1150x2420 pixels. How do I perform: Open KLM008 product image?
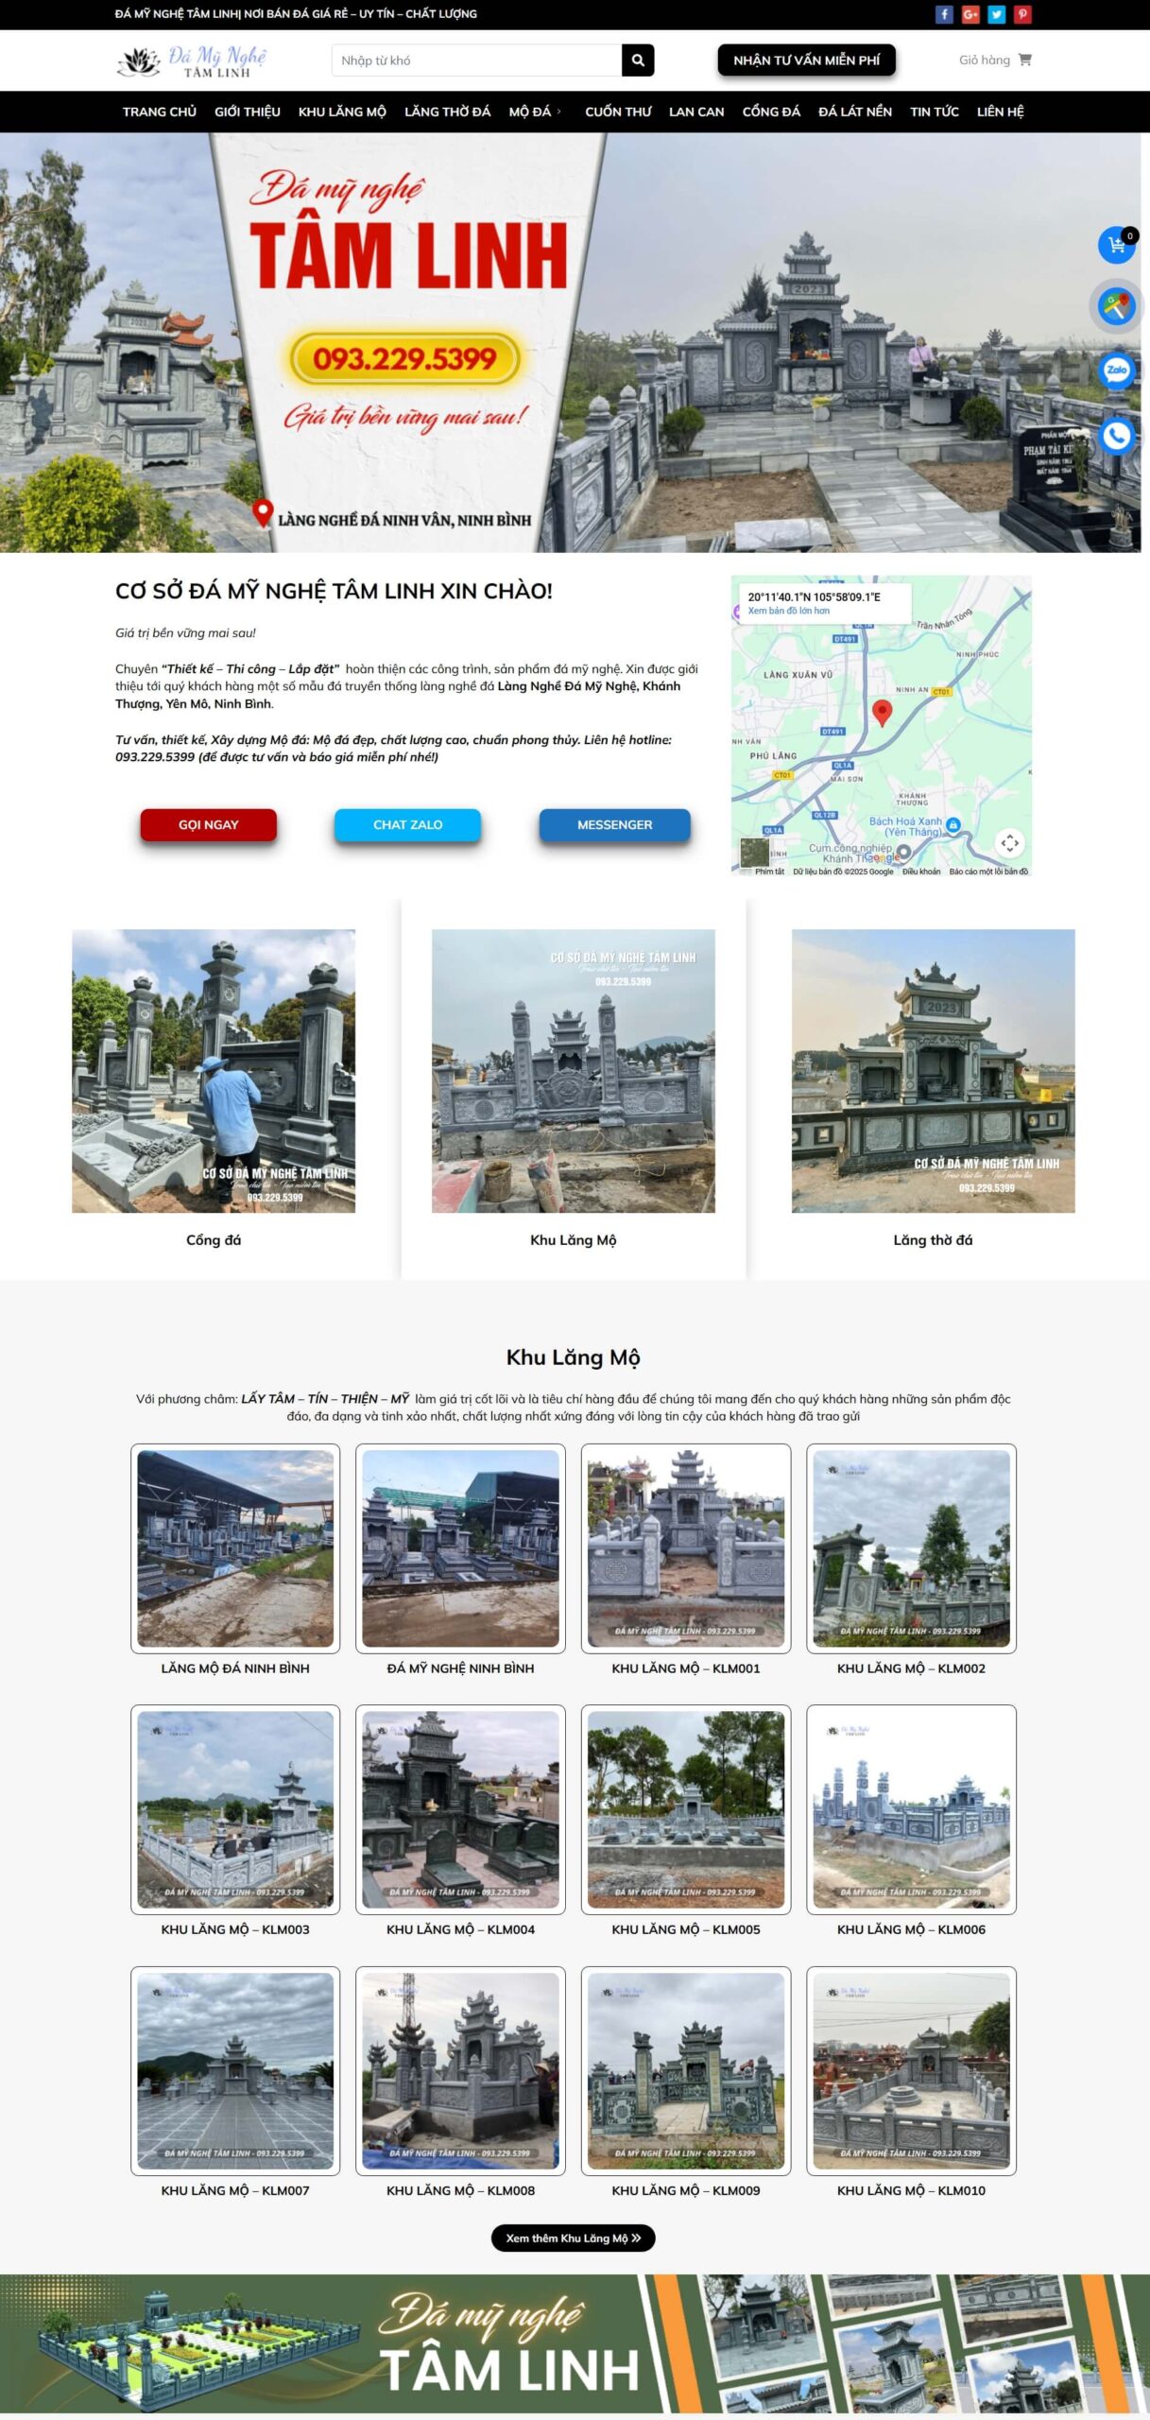click(x=460, y=2070)
